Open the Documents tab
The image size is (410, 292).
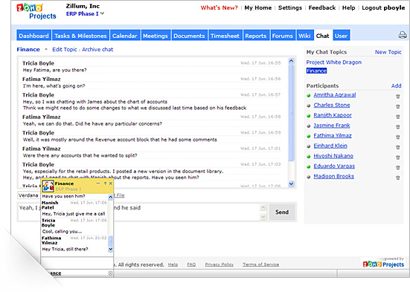(x=189, y=36)
